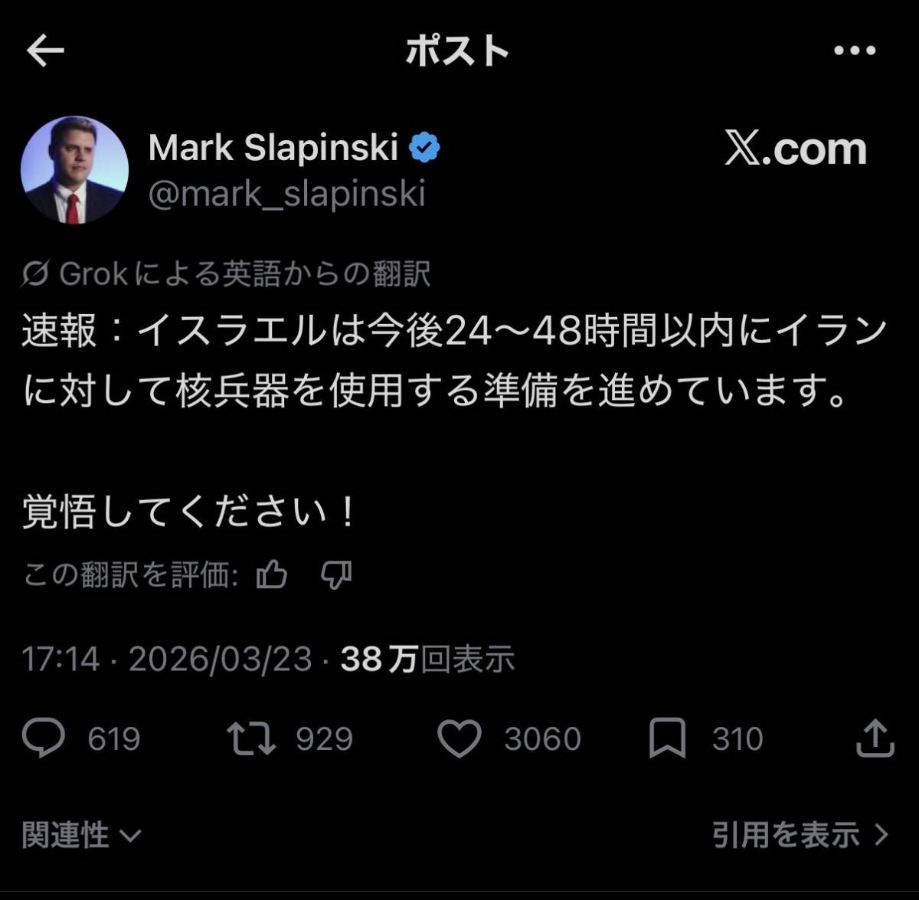Open Mark Slapinski's profile picture
This screenshot has width=919, height=900.
(x=74, y=170)
